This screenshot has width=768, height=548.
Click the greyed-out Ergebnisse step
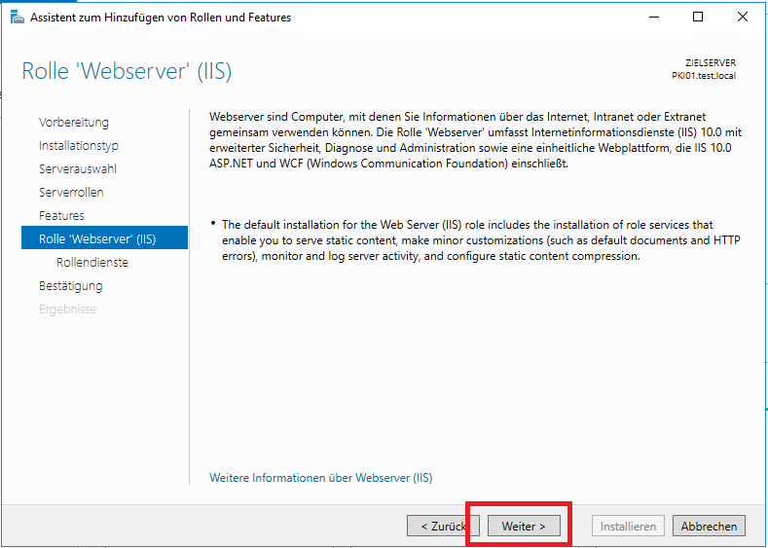[x=67, y=310]
